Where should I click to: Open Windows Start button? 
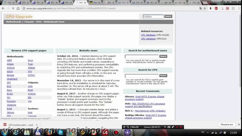point(5,132)
